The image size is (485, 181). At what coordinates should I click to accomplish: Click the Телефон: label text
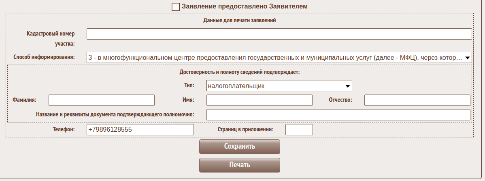tap(64, 130)
